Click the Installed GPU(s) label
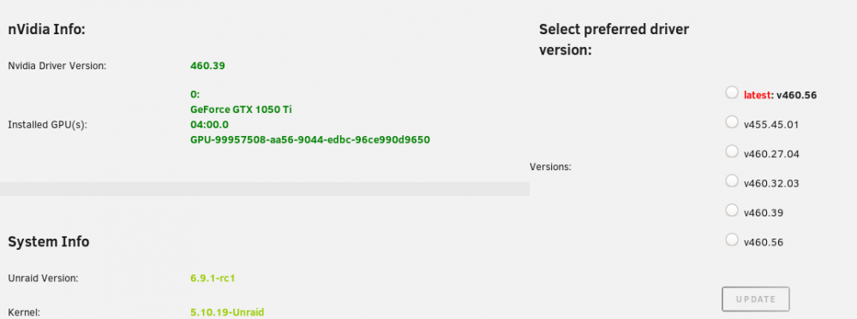Image resolution: width=857 pixels, height=319 pixels. tap(47, 125)
